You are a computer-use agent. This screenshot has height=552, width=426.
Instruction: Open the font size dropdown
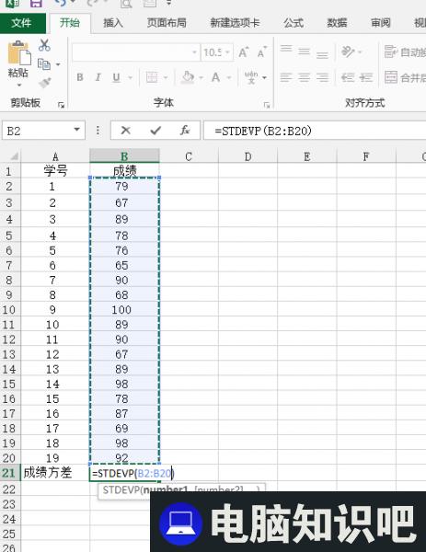tap(228, 52)
